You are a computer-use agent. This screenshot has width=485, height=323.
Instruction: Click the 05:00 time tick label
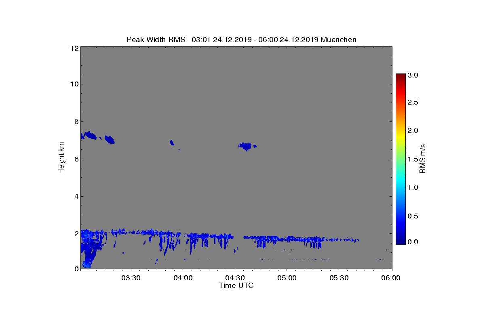287,278
